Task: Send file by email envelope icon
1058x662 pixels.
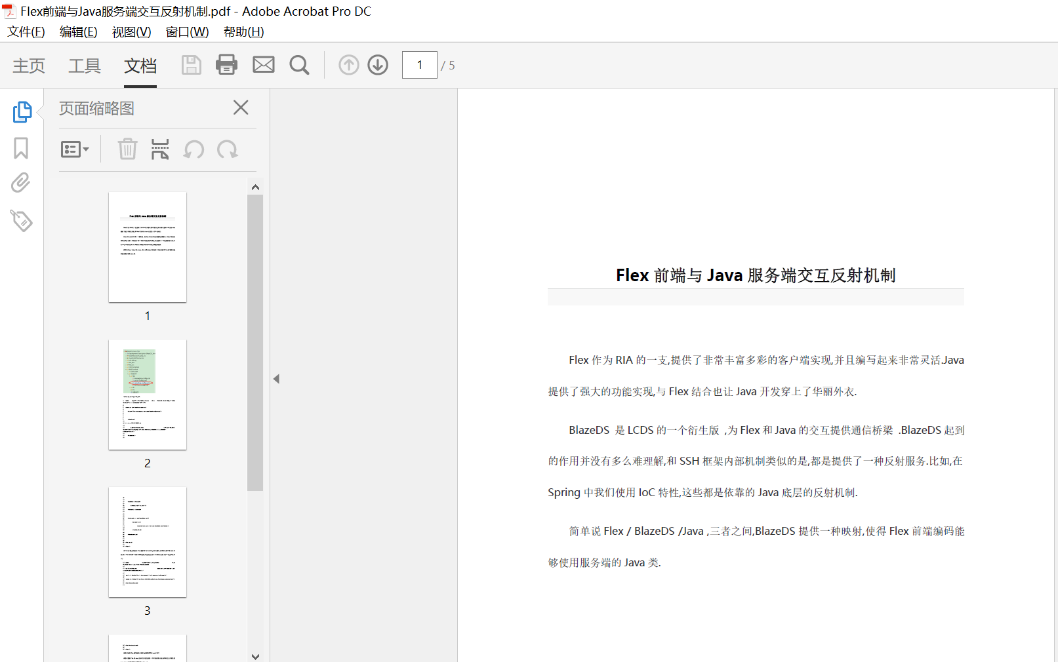Action: (264, 64)
